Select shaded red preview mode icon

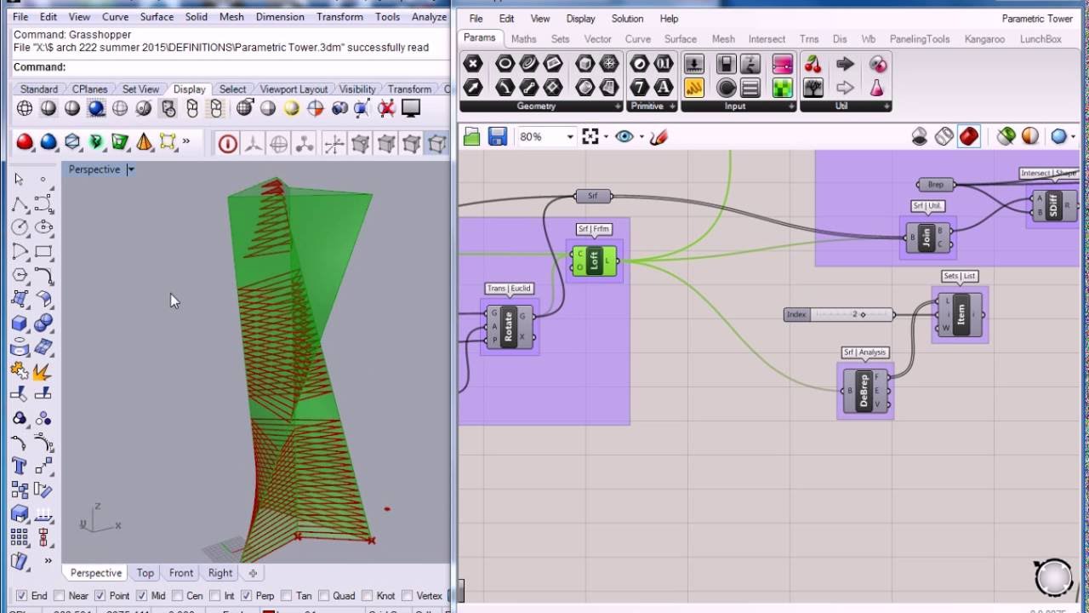(x=969, y=136)
